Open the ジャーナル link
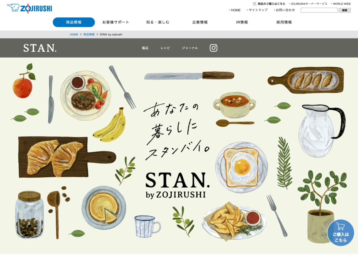 click(190, 48)
